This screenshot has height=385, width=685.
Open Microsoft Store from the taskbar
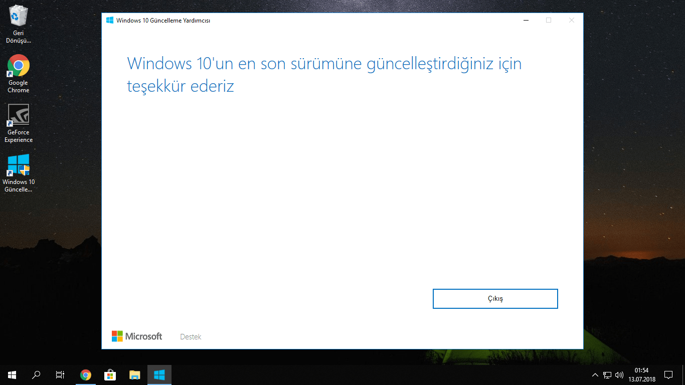click(x=110, y=374)
